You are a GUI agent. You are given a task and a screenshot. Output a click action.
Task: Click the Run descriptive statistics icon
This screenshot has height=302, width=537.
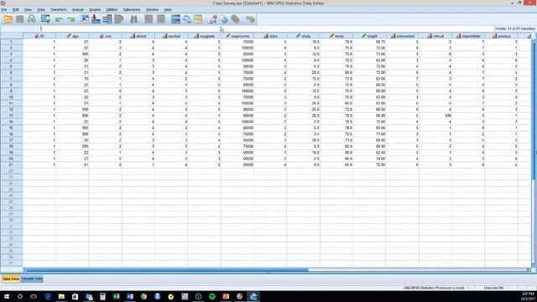point(119,19)
